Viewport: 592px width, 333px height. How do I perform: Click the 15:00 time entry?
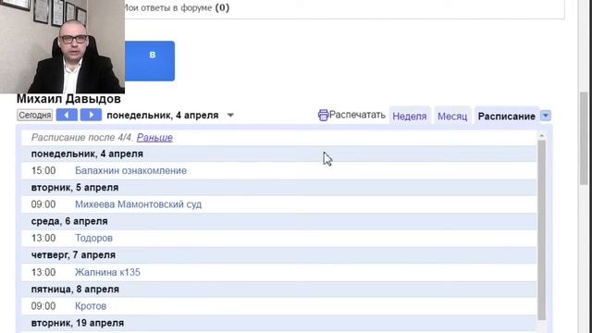(x=43, y=170)
